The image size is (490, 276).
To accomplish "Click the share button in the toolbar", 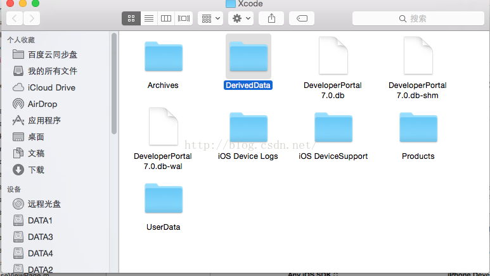I will point(271,18).
